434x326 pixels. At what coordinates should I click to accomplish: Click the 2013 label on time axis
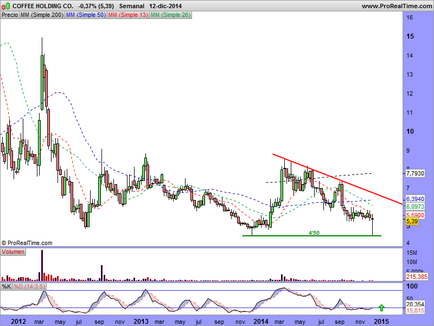coord(142,322)
